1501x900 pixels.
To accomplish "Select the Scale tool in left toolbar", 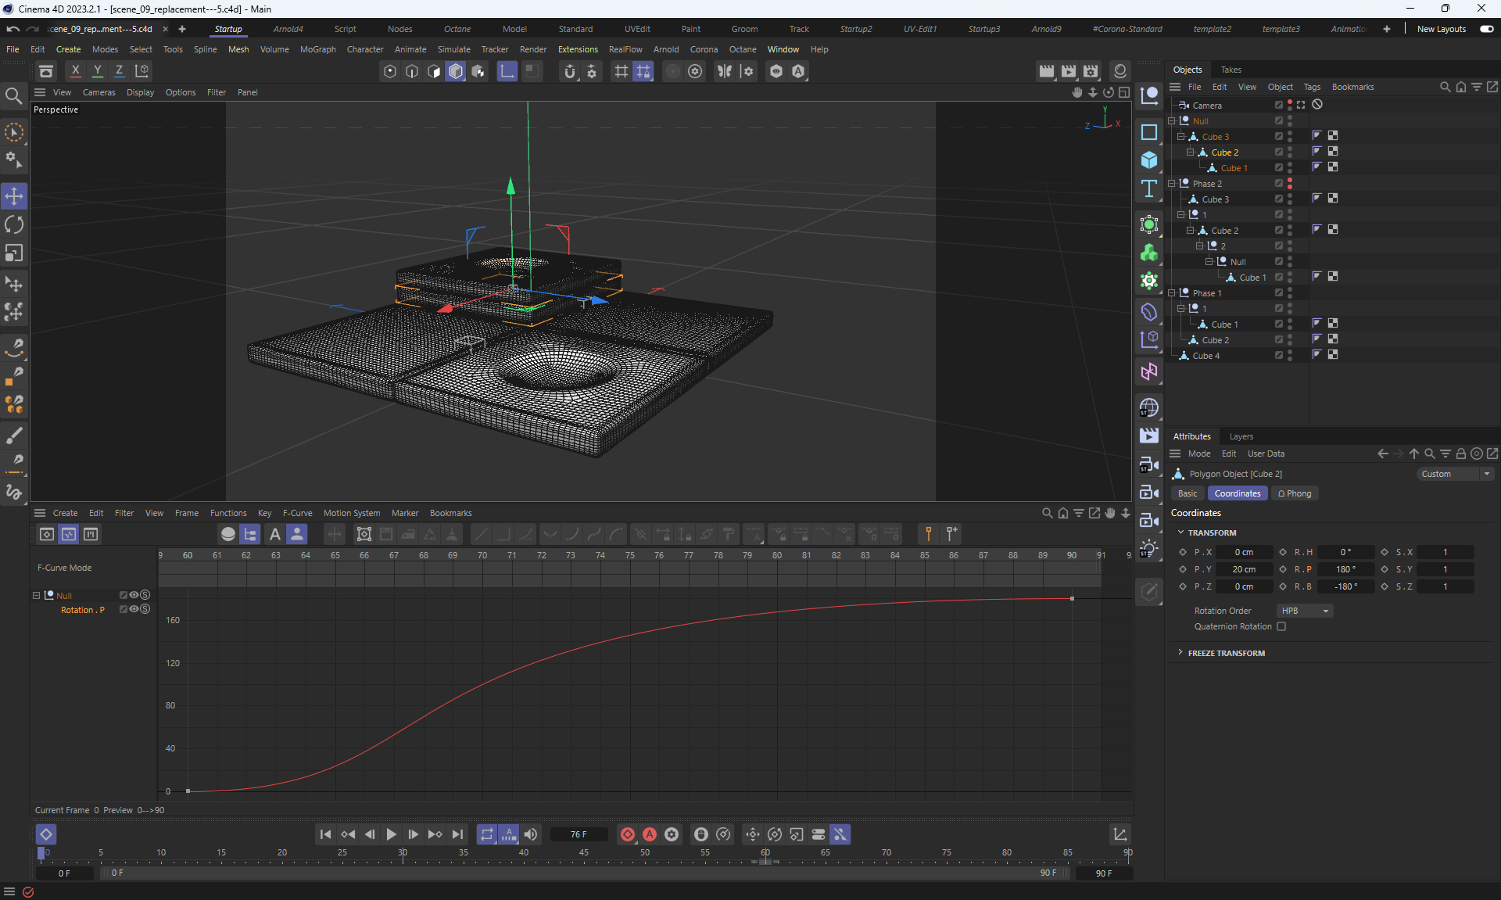I will point(14,253).
